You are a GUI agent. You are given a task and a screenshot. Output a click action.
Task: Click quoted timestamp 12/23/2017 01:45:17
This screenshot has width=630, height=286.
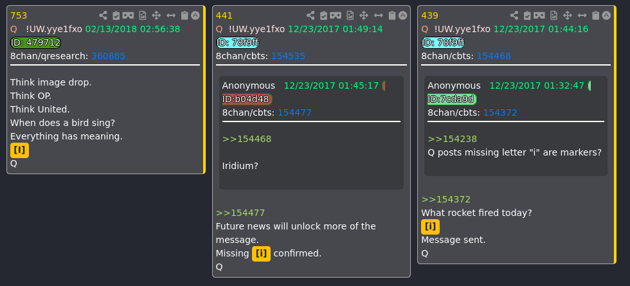[332, 86]
